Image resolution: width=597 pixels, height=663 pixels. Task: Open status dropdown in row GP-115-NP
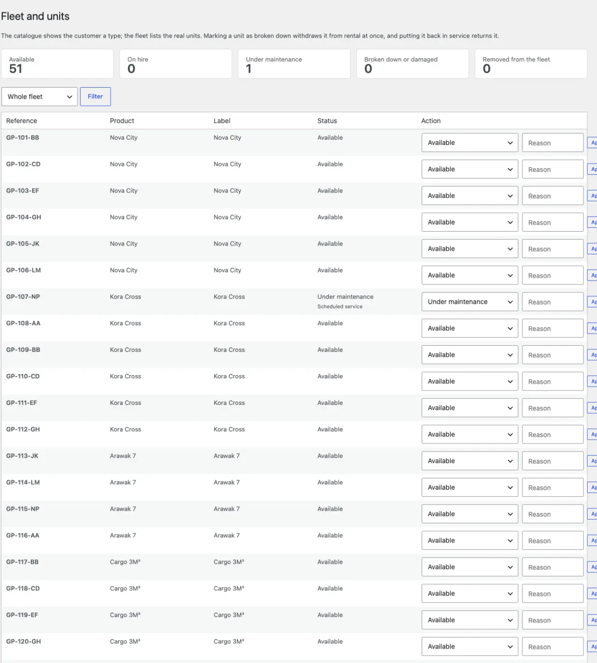point(470,514)
